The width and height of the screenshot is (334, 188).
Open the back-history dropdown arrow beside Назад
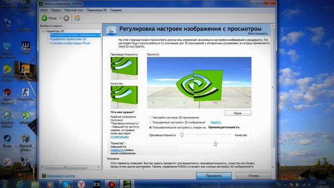coord(61,18)
